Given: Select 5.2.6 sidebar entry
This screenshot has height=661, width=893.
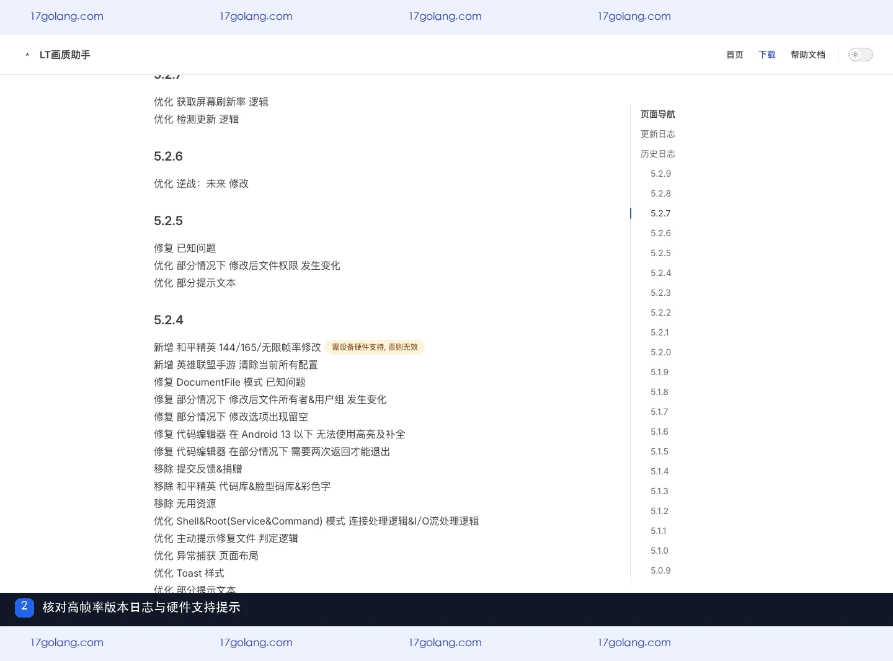Looking at the screenshot, I should click(x=660, y=233).
